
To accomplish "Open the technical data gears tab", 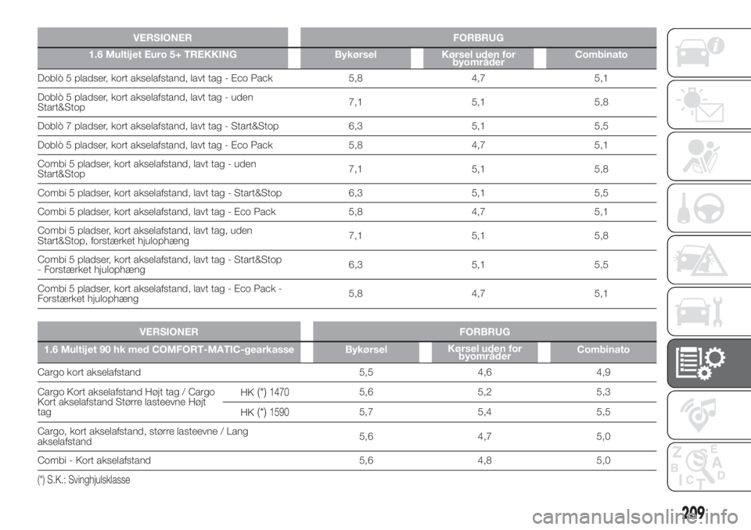I will 709,363.
